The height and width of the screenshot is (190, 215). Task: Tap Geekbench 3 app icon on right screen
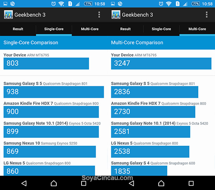116,14
